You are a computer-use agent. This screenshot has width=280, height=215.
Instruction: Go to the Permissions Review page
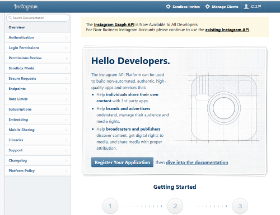pyautogui.click(x=38, y=58)
